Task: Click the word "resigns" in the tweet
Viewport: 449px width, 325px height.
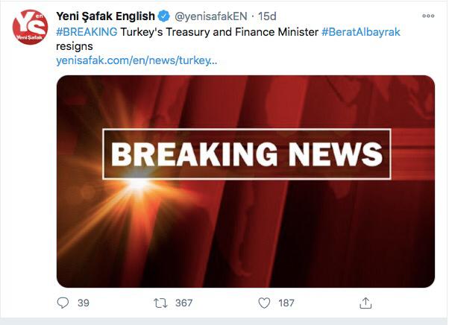Action: click(x=74, y=45)
